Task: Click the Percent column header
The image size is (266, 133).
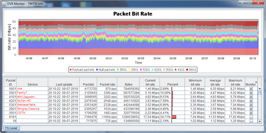Action: coord(173,84)
